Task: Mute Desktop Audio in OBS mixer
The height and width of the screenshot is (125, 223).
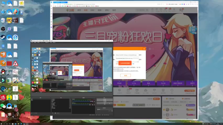Action: pos(93,101)
